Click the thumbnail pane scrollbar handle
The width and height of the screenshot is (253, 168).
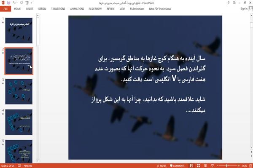click(38, 32)
